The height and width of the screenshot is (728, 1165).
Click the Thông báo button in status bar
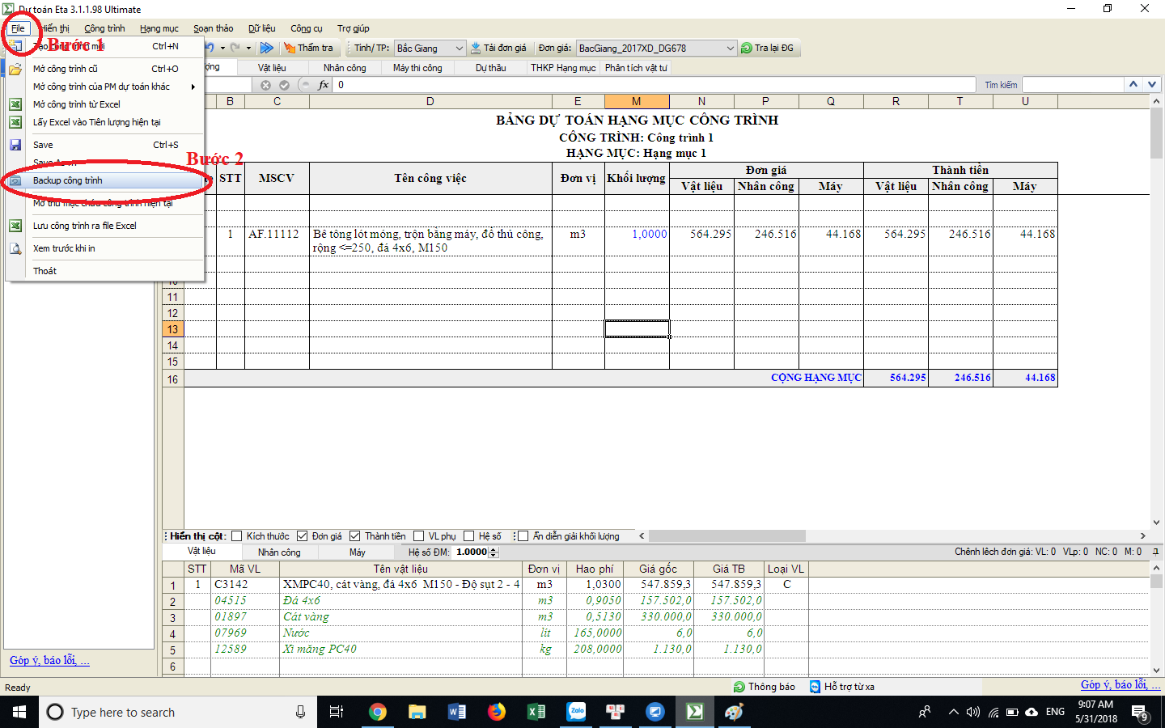pyautogui.click(x=764, y=687)
